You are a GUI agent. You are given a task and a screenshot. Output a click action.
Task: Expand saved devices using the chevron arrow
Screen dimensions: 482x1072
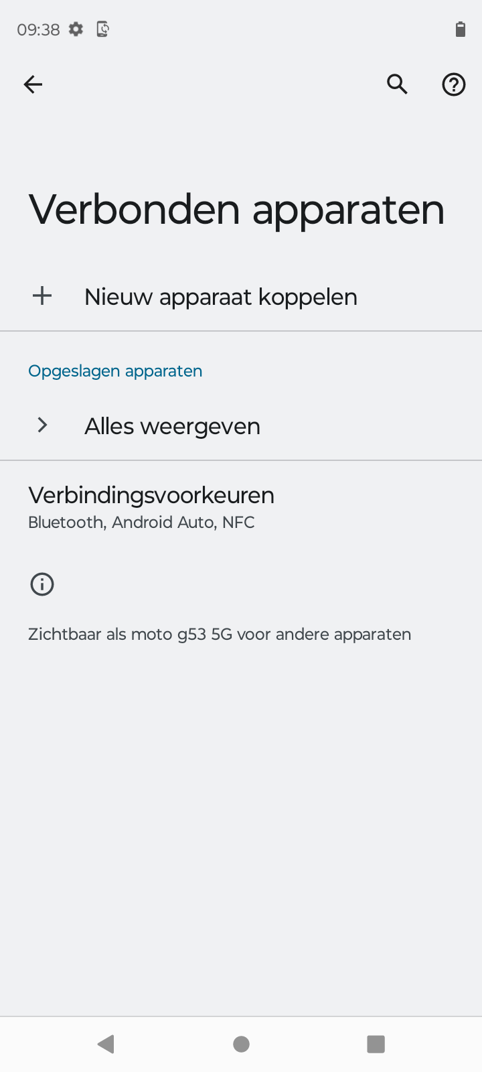tap(42, 425)
